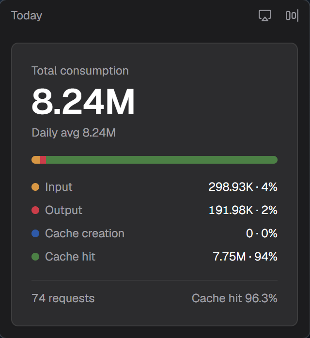
Task: Click the Cache hit 96.3% footer stat
Action: pyautogui.click(x=234, y=298)
